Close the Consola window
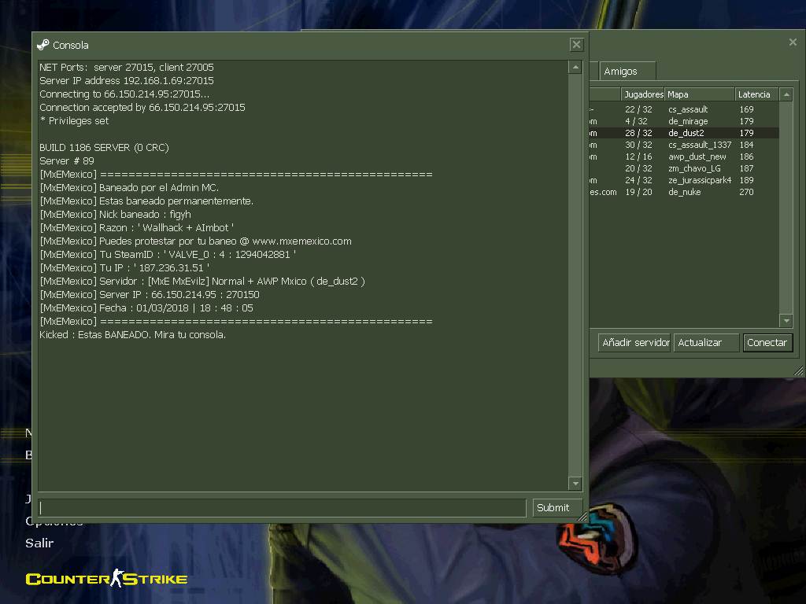Screen dimensions: 806x604 [x=576, y=45]
